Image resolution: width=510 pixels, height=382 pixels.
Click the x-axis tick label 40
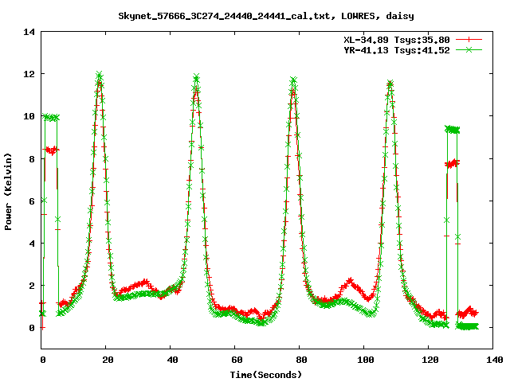click(172, 360)
